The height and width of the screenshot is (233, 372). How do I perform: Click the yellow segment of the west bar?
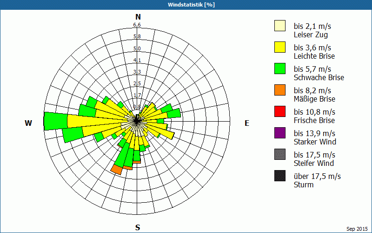click(x=98, y=121)
